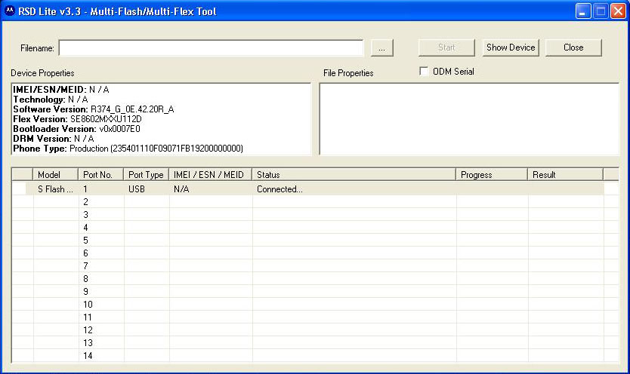Click the DRM Version N / A line
This screenshot has width=630, height=374.
pos(54,139)
